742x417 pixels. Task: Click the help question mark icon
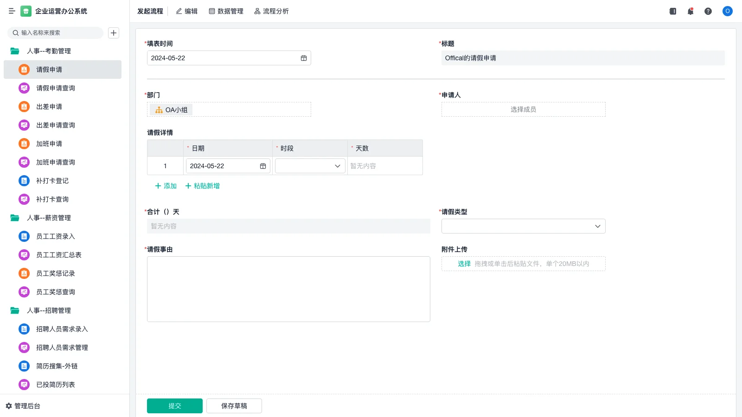point(708,11)
